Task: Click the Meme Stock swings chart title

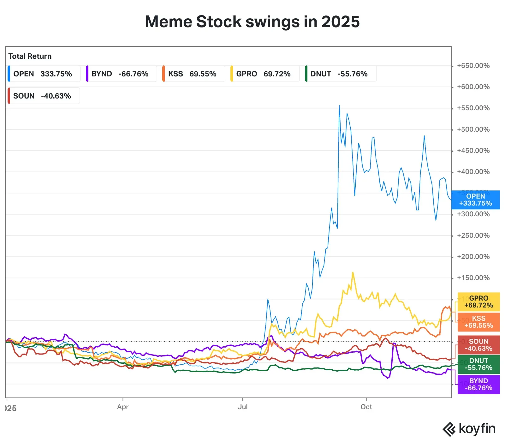Action: tap(252, 22)
